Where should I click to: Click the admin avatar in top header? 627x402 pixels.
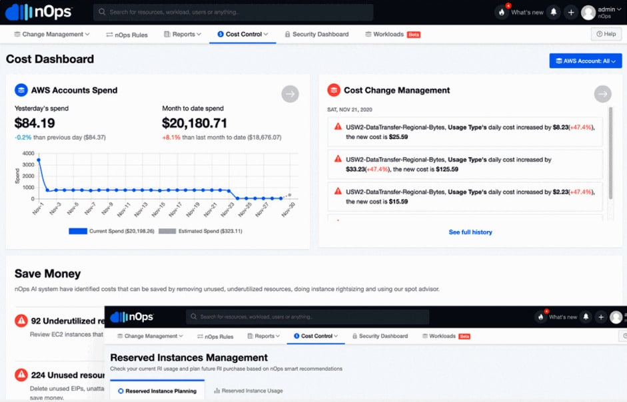tap(588, 13)
